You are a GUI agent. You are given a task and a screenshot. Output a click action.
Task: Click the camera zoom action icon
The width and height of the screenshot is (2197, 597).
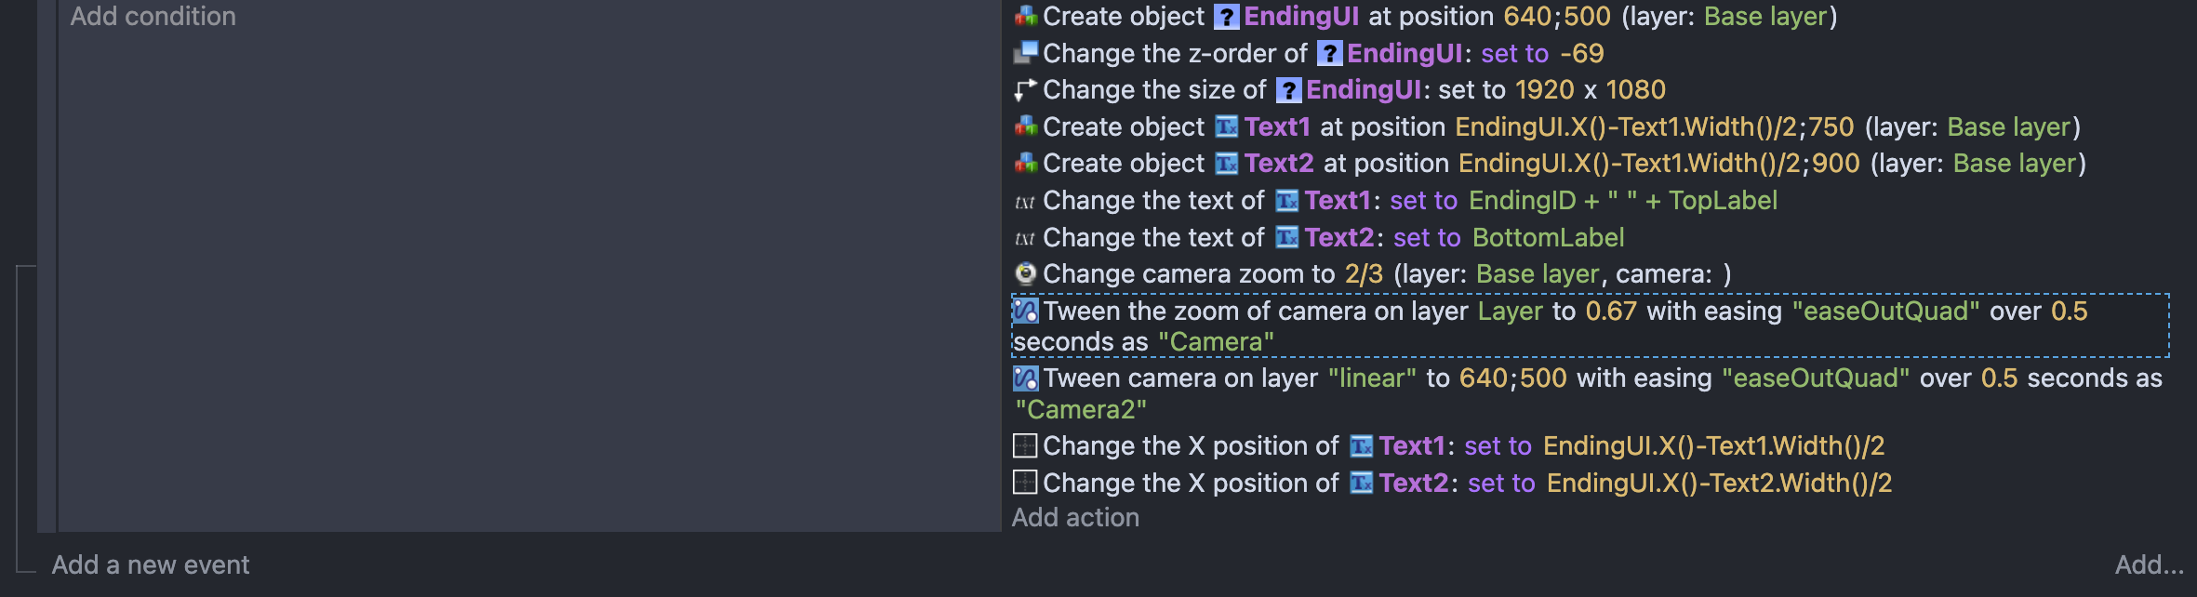(1025, 273)
